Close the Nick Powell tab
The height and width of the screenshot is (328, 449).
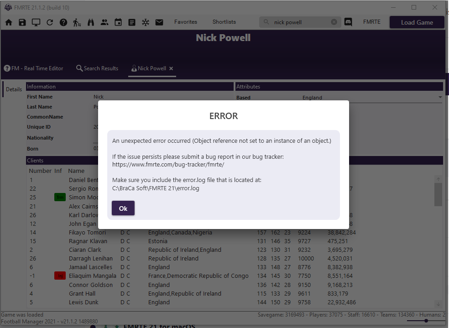click(x=171, y=68)
